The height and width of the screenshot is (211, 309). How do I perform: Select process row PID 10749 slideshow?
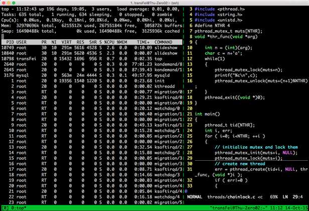[x=91, y=48]
